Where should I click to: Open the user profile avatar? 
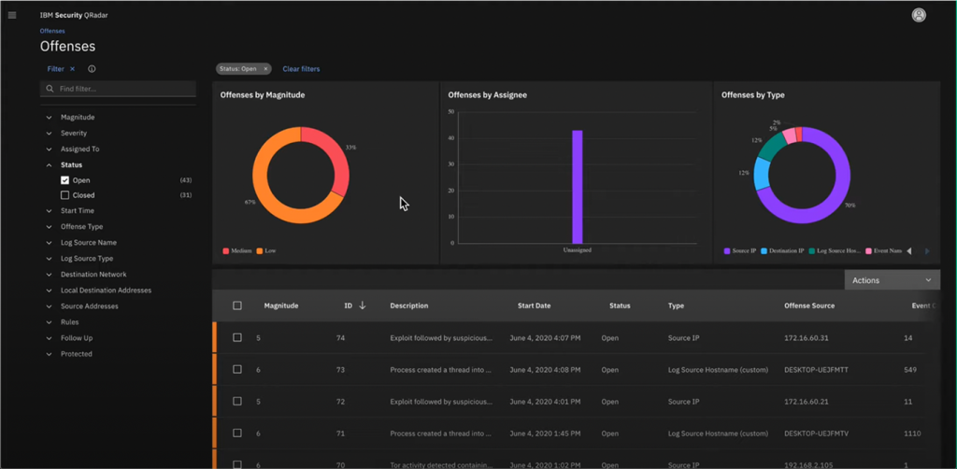(x=919, y=15)
